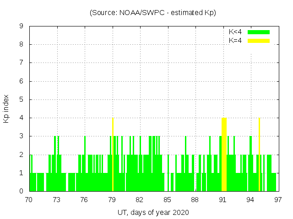
Task: Click the NOAA/SWPC source title text
Action: point(153,13)
